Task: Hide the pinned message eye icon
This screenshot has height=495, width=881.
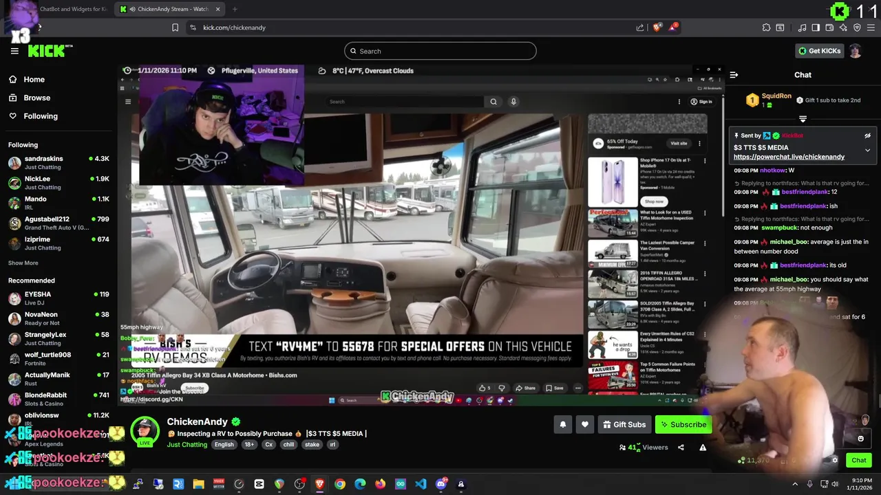Action: [867, 135]
